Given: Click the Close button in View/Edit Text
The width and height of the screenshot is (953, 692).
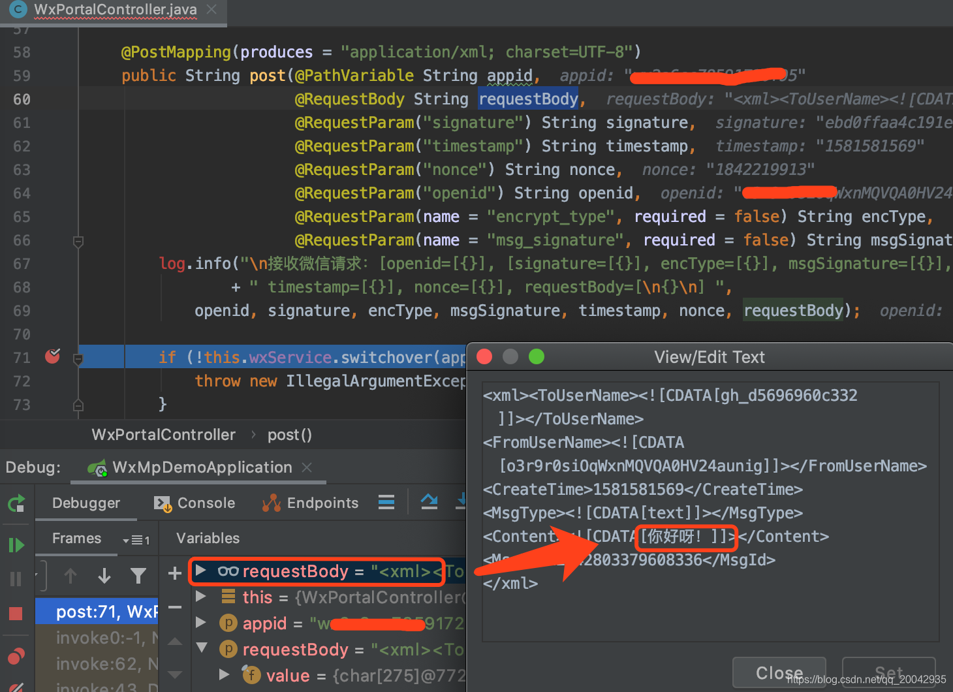Looking at the screenshot, I should tap(779, 672).
